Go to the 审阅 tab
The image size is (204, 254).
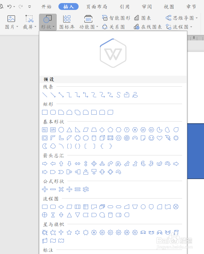coord(147,7)
